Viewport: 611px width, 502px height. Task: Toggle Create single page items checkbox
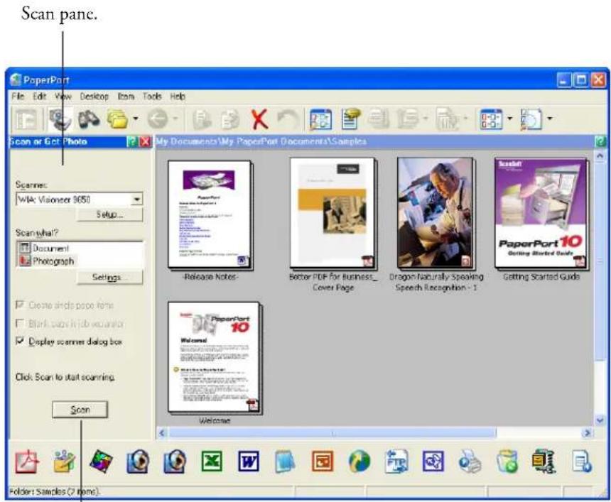click(19, 305)
